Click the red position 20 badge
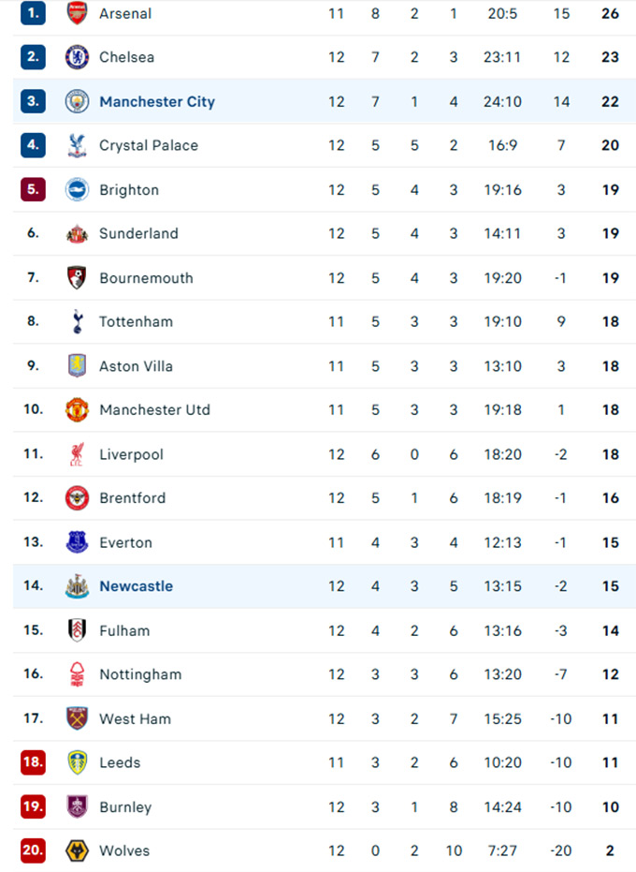Screen dimensions: 636x872 click(33, 850)
